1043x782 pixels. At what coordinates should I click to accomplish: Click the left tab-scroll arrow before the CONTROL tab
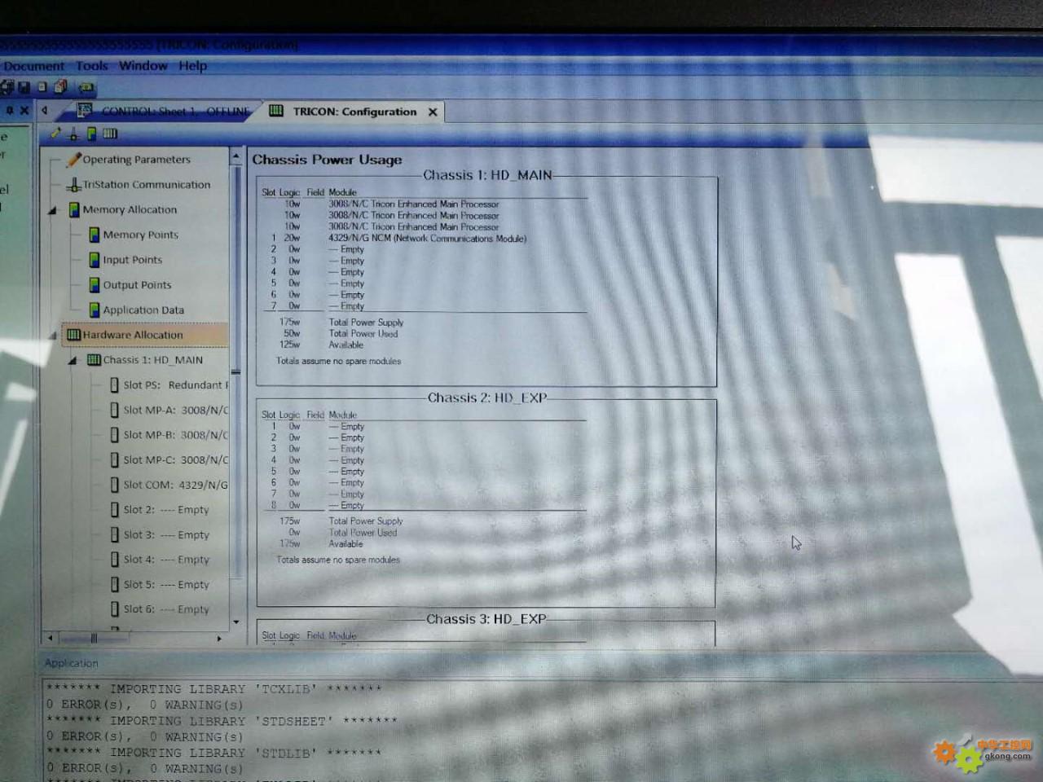(x=45, y=110)
